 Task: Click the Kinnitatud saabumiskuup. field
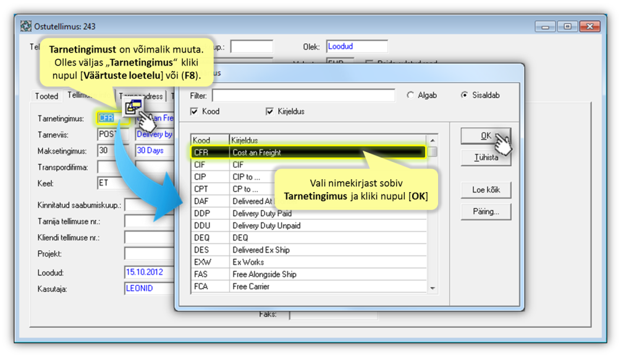[x=150, y=206]
